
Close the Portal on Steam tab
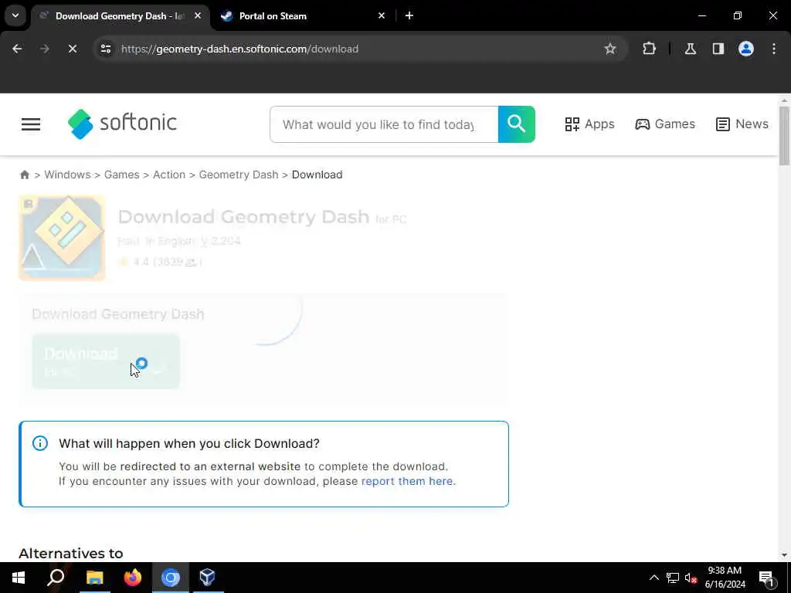click(382, 15)
